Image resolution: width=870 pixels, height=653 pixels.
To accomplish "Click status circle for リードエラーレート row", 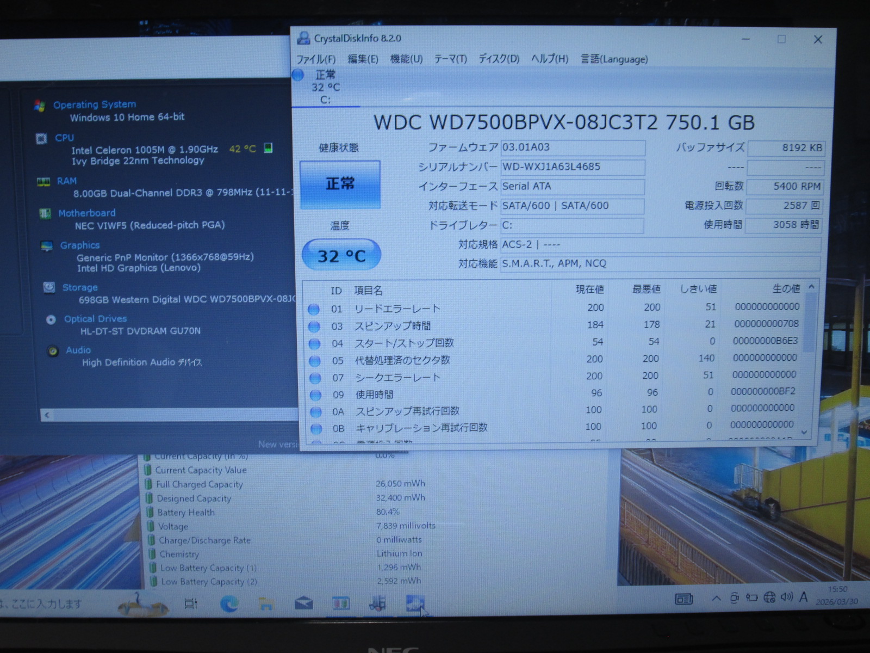I will 314,309.
